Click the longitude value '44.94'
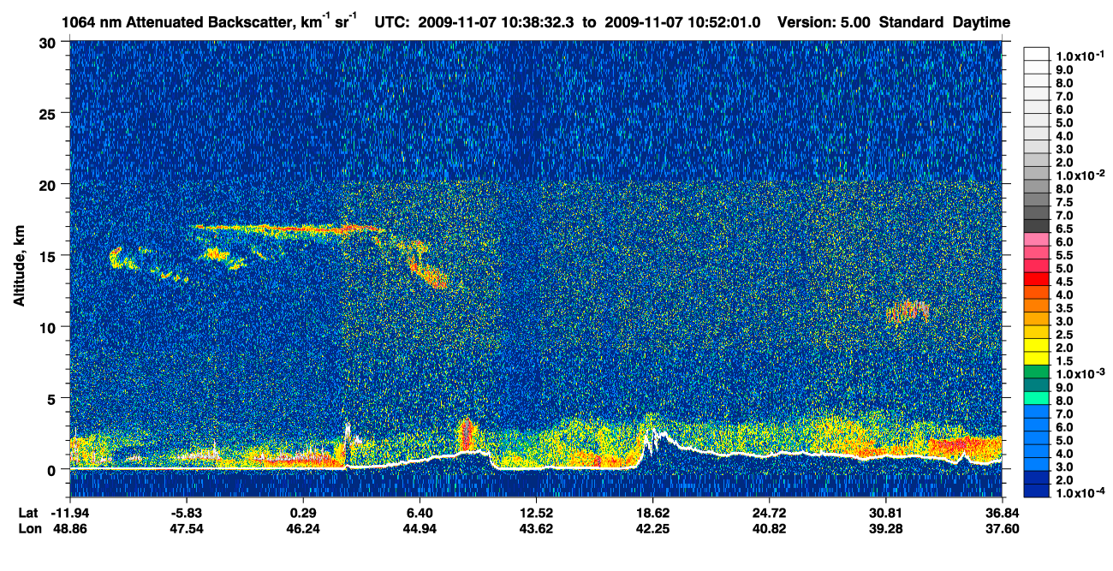 click(x=420, y=528)
